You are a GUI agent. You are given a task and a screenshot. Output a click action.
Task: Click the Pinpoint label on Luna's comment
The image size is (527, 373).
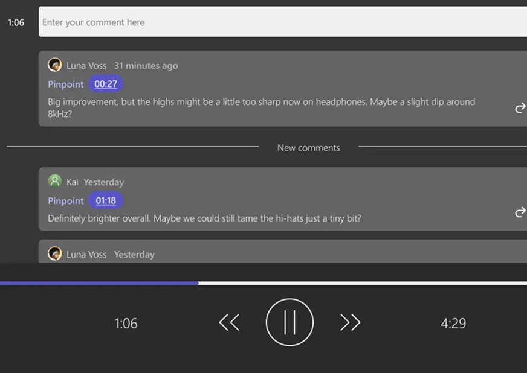tap(66, 84)
